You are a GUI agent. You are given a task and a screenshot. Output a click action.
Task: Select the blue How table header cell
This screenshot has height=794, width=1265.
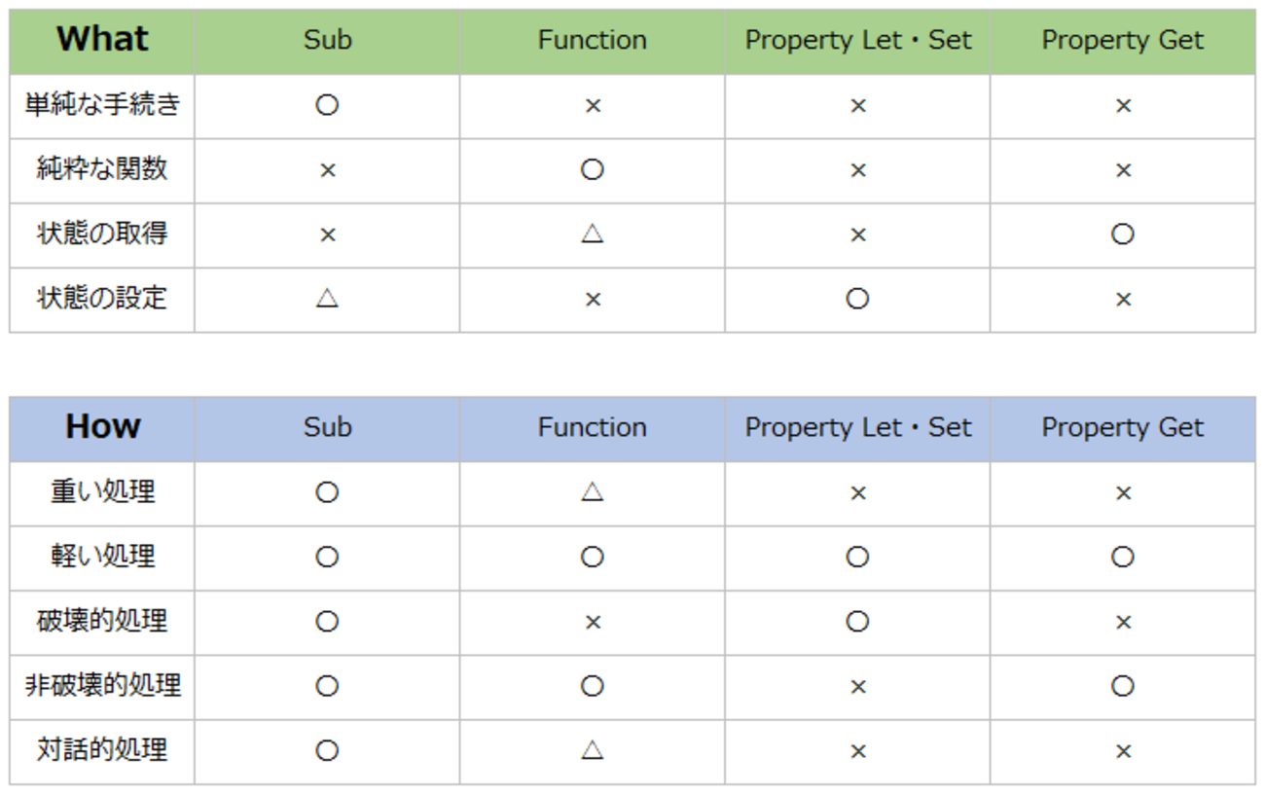tap(102, 427)
